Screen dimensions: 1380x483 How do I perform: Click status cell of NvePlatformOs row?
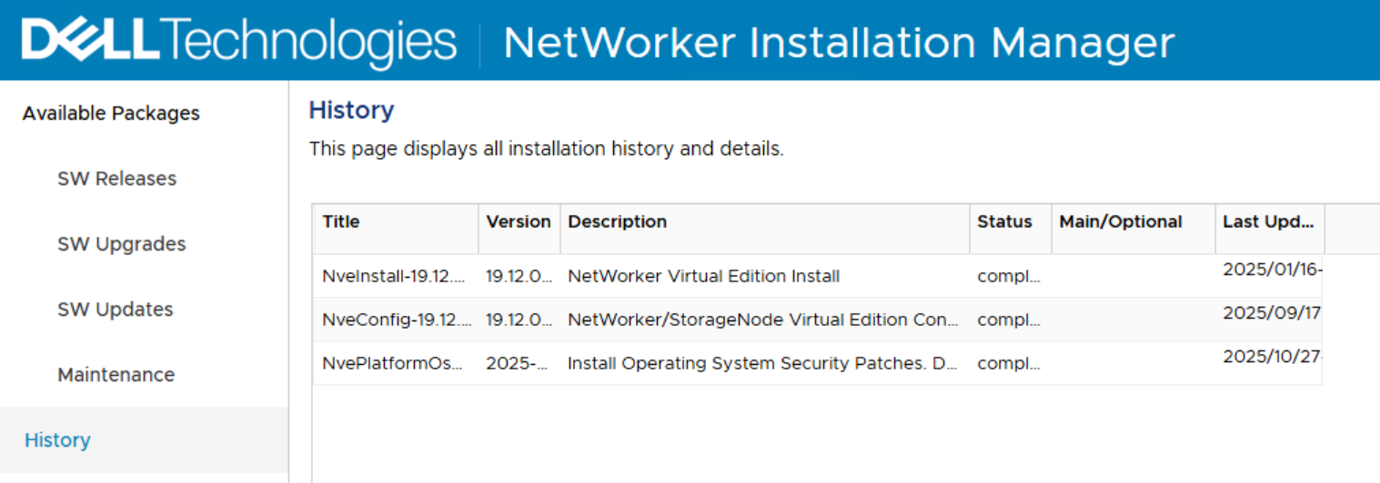1009,363
